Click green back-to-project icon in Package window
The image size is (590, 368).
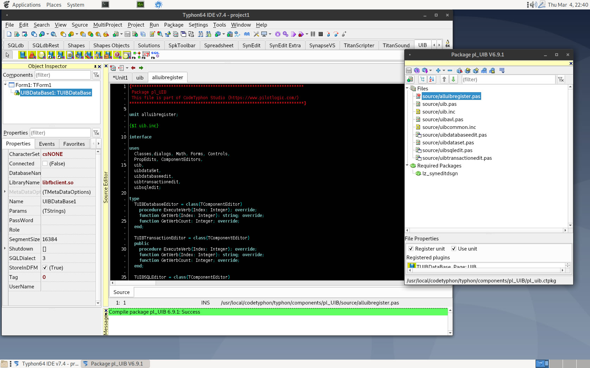click(x=410, y=80)
